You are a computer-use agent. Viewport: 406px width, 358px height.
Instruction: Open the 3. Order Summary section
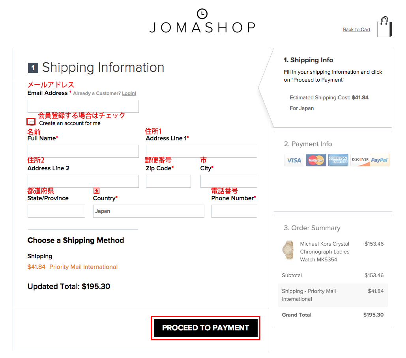pos(312,228)
